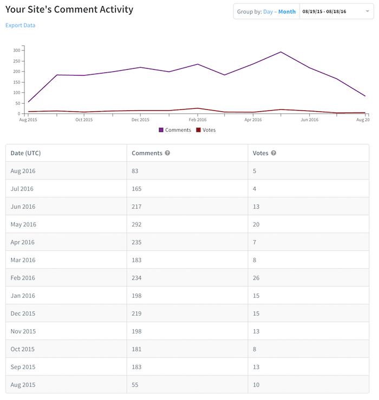Image resolution: width=379 pixels, height=400 pixels.
Task: Click the Dec 2015 axis label
Action: (140, 119)
